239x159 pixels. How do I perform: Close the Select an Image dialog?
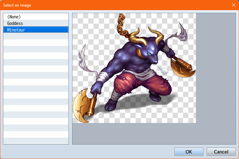coord(233,5)
